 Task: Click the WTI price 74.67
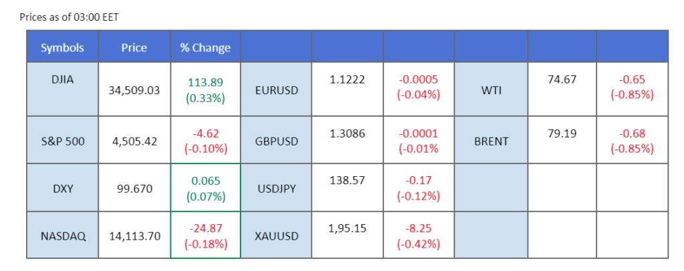[561, 79]
